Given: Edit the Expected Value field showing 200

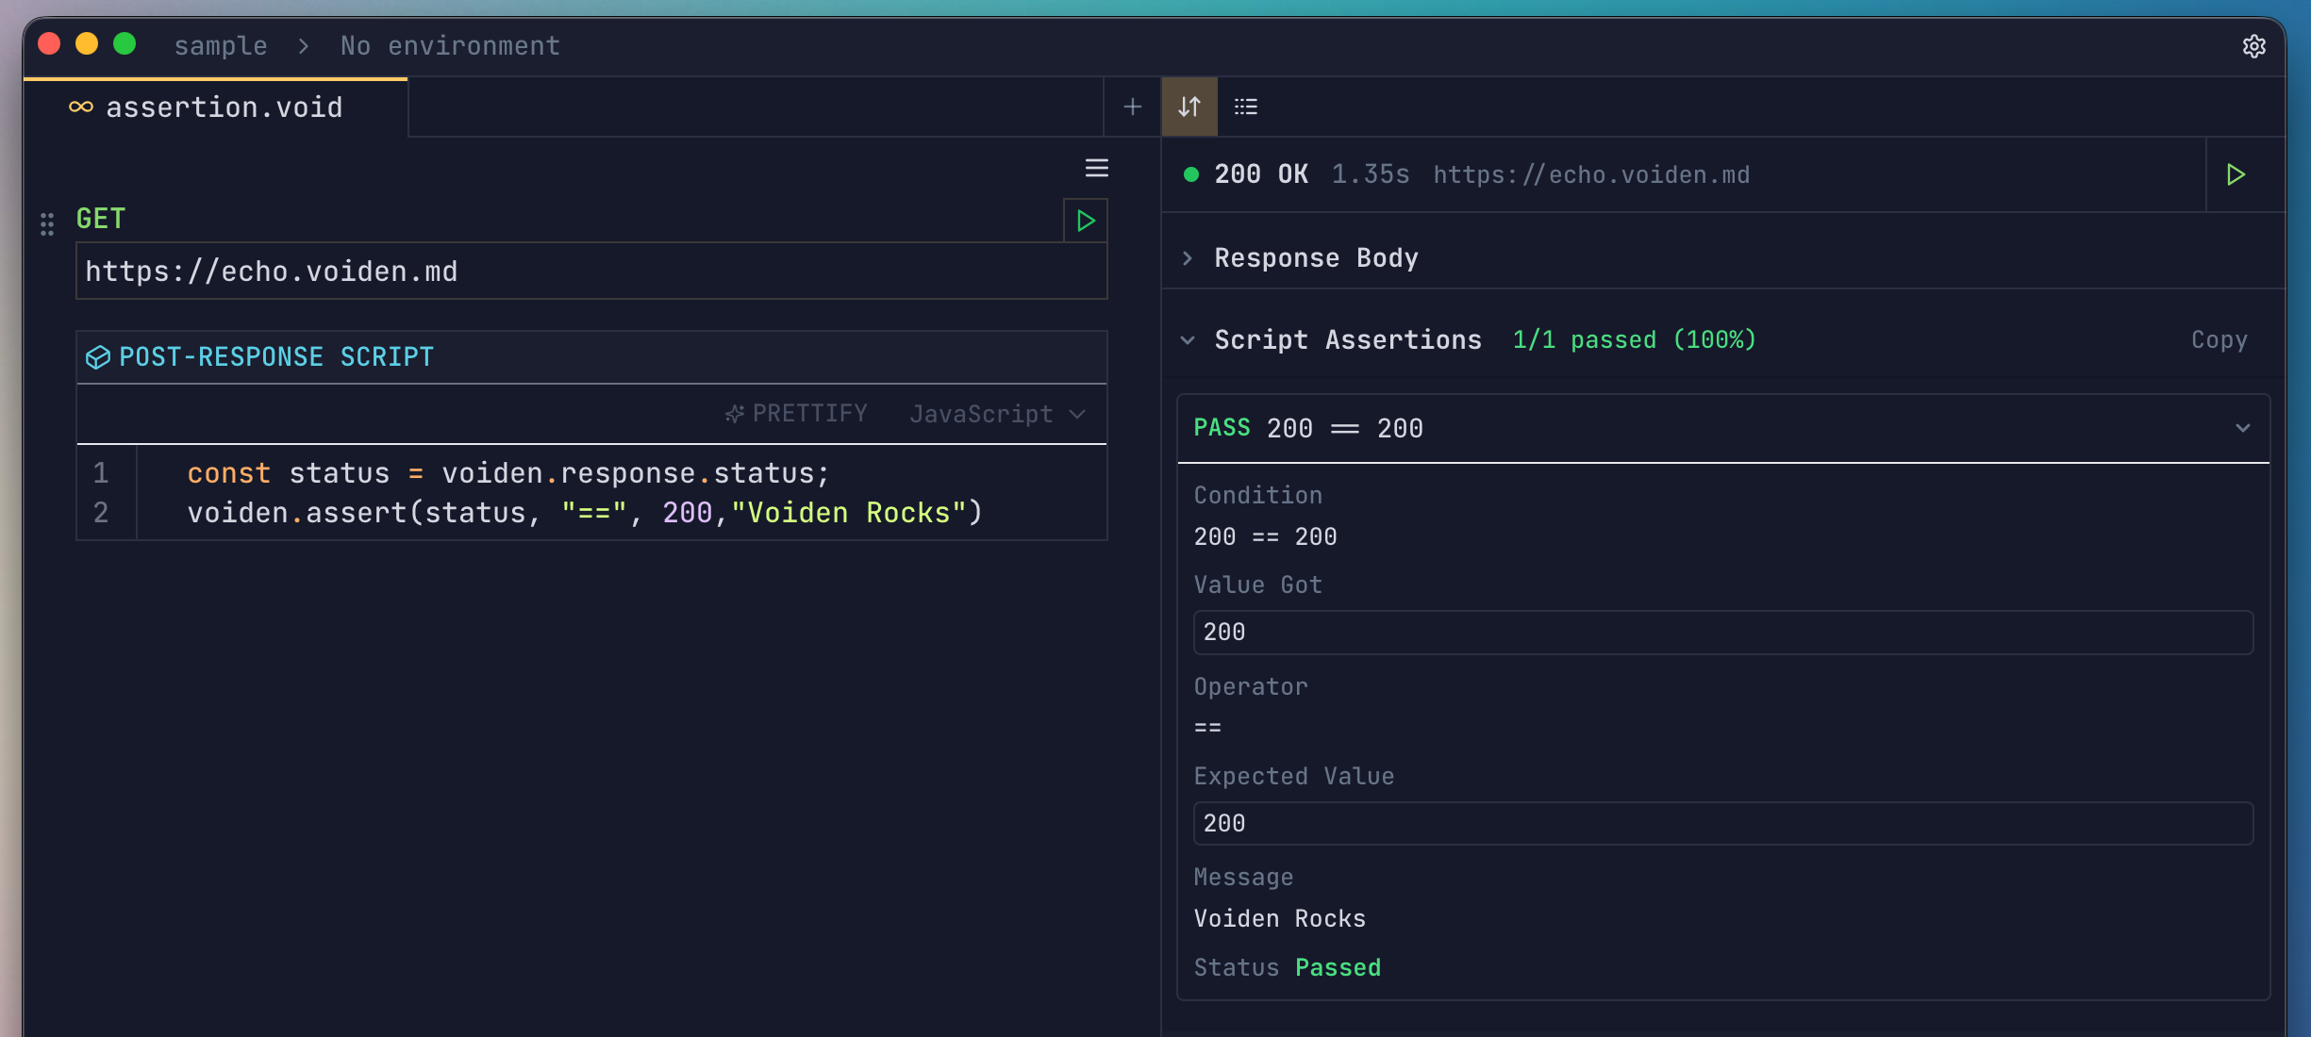Looking at the screenshot, I should pos(1721,822).
